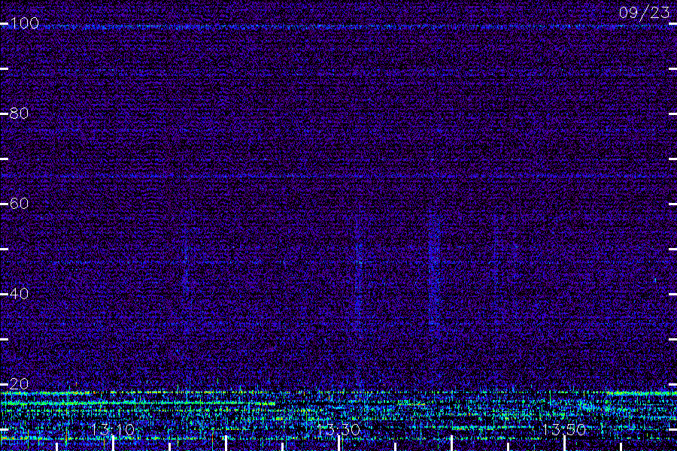Screen dimensions: 677x451
Task: Select the 13:30 time axis label
Action: (x=338, y=429)
